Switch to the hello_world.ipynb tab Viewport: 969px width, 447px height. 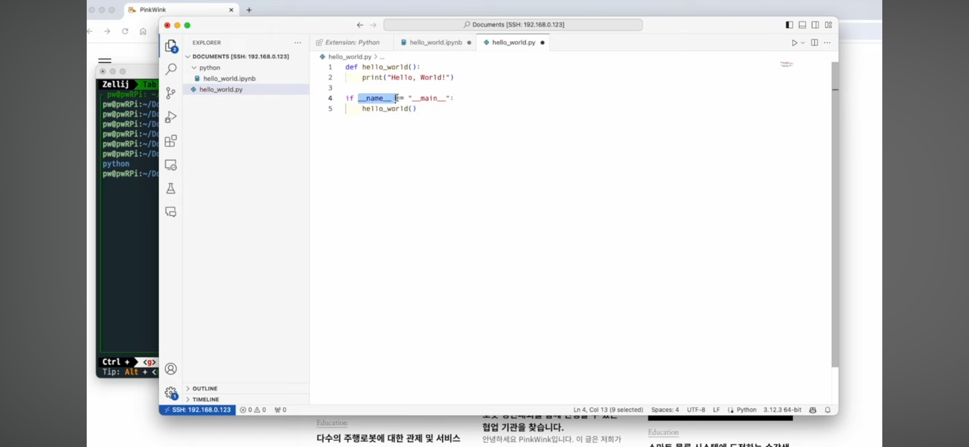[435, 43]
